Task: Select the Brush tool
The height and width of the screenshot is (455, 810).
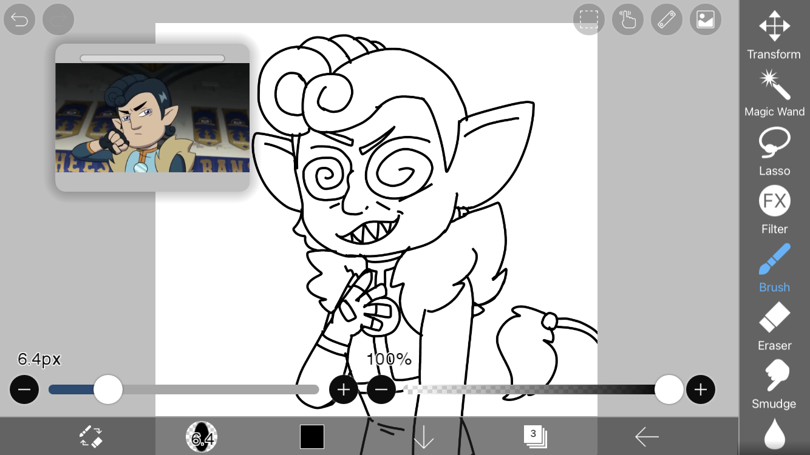Action: (774, 268)
